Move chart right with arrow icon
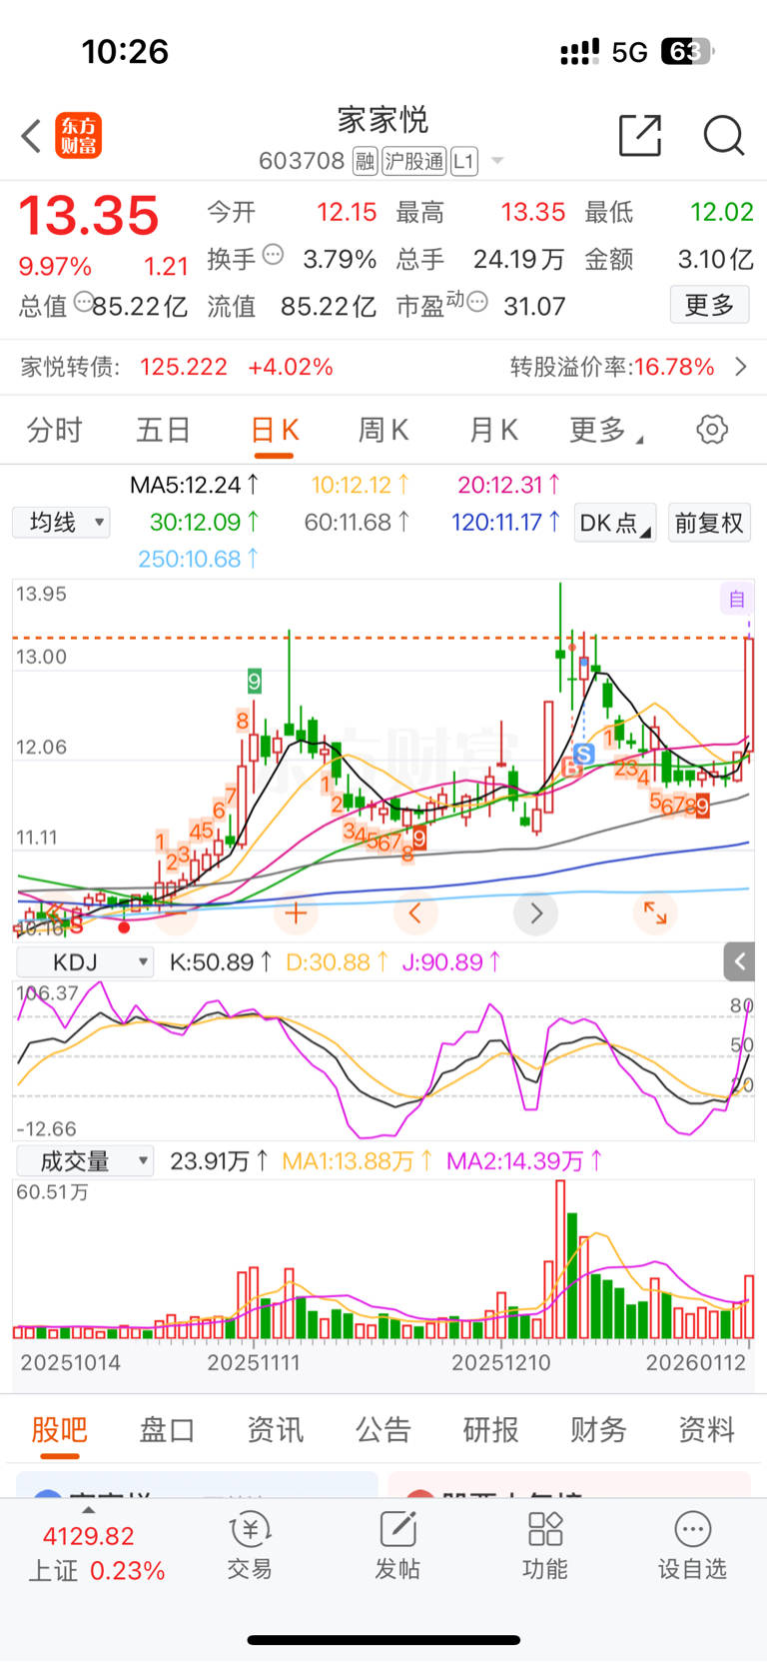The width and height of the screenshot is (767, 1662). coord(536,912)
